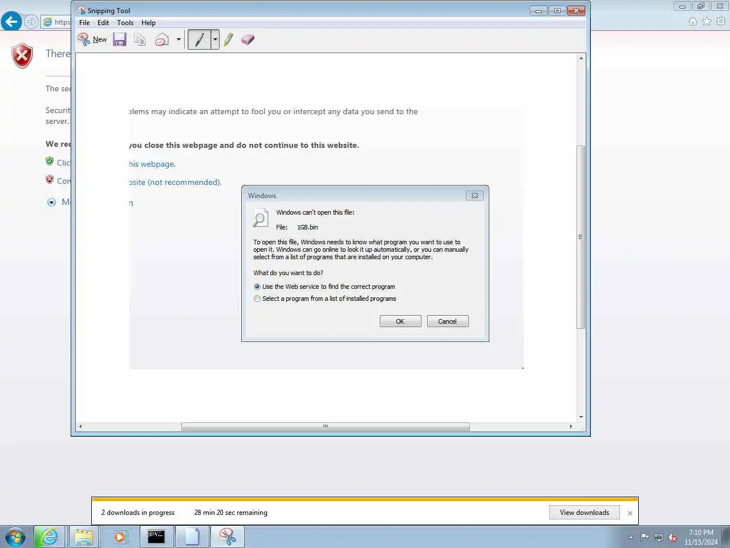
Task: Click the network tray icon
Action: pos(659,537)
